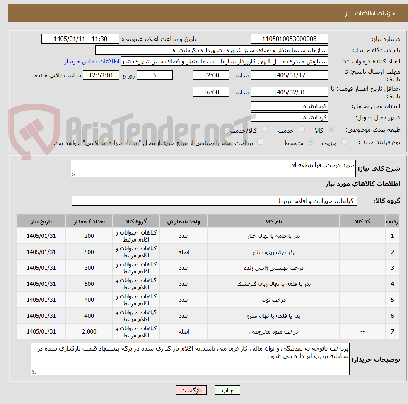Select the خدمت radio button
The height and width of the screenshot is (404, 408).
pyautogui.click(x=302, y=129)
